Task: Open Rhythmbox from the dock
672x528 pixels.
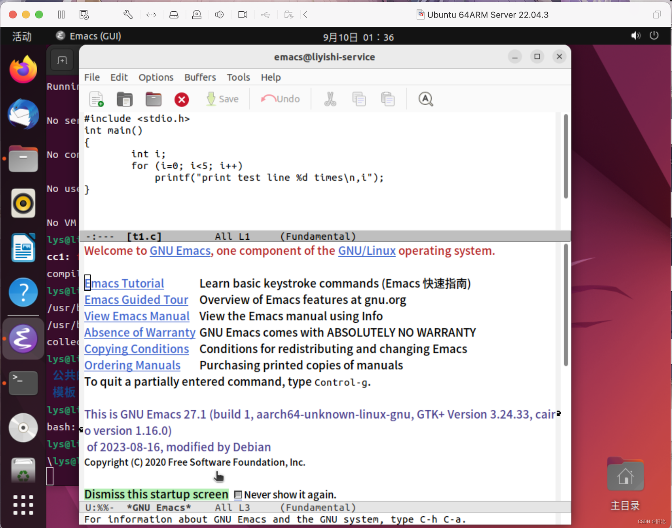Action: (x=23, y=203)
